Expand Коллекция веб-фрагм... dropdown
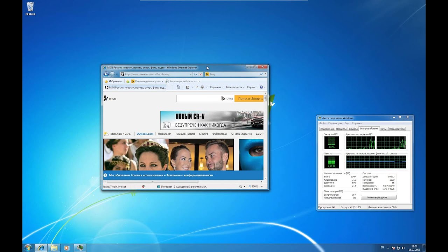Screen dimensions: 448x252 pos(199,81)
